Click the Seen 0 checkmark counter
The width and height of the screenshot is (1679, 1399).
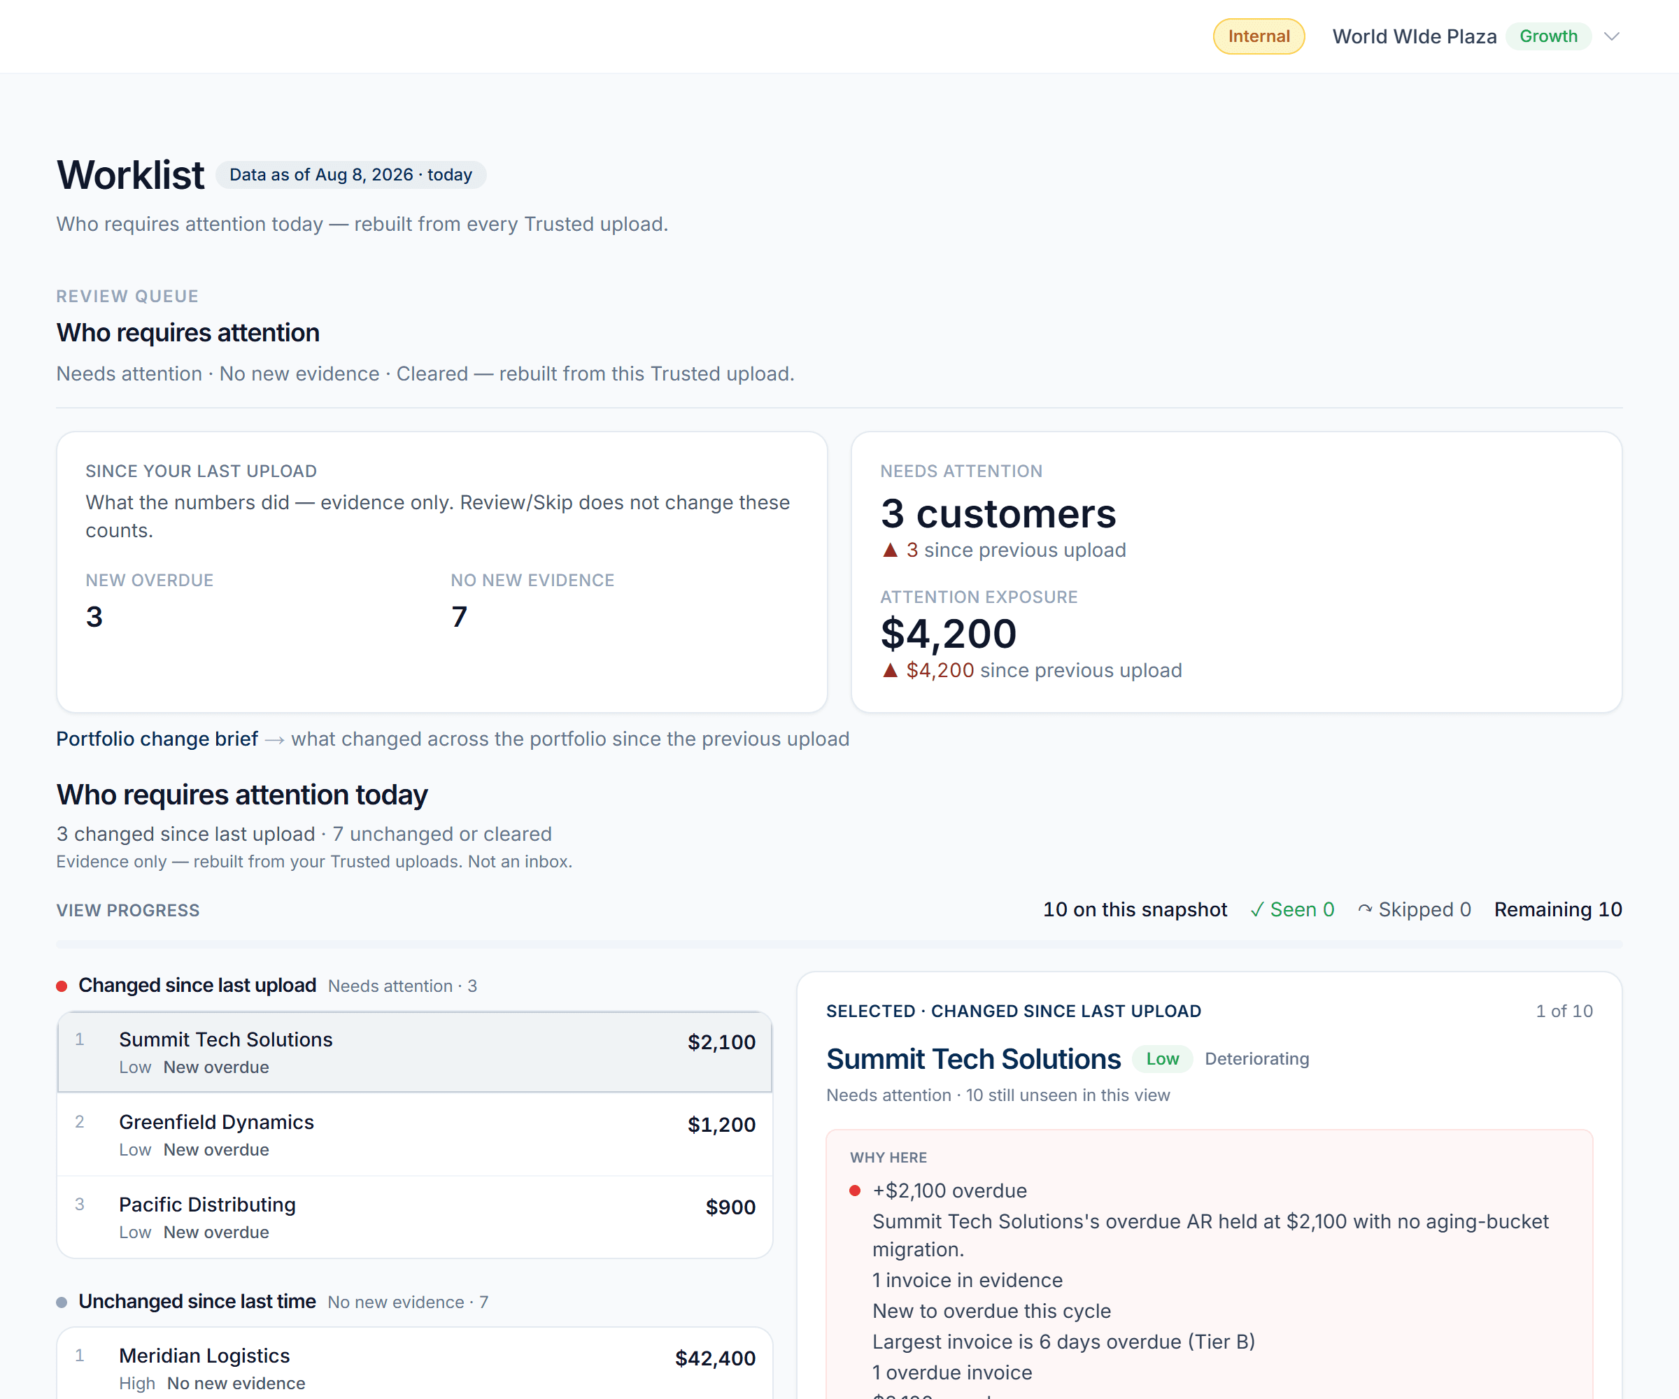1292,910
